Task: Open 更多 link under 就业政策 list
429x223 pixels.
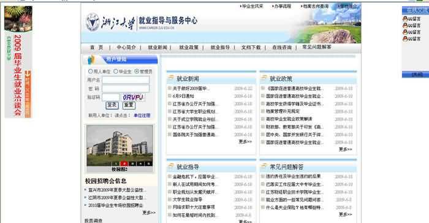Action: [x=345, y=149]
